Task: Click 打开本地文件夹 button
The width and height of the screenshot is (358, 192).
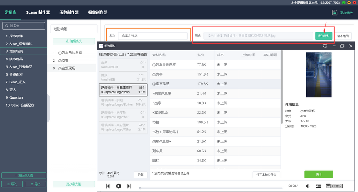Action: click(267, 175)
